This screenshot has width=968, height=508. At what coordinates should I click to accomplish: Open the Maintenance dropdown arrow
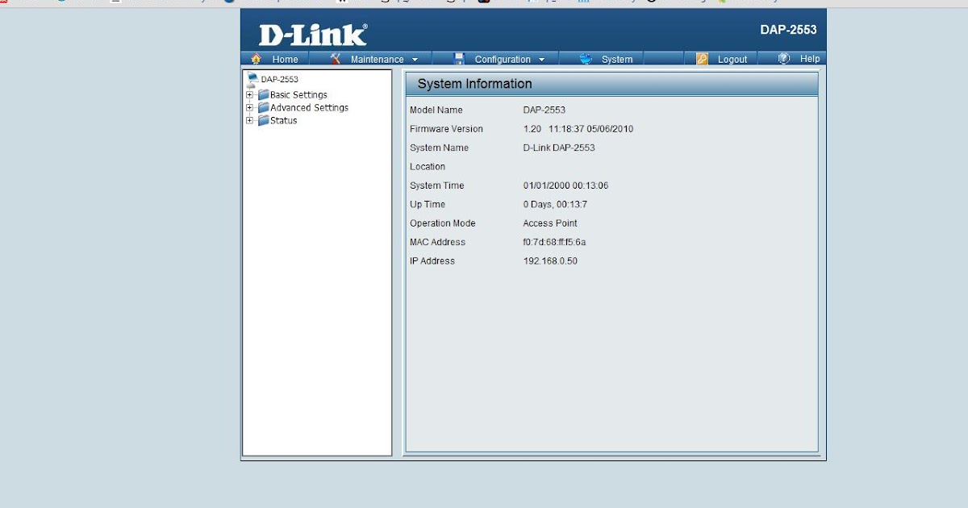(416, 58)
